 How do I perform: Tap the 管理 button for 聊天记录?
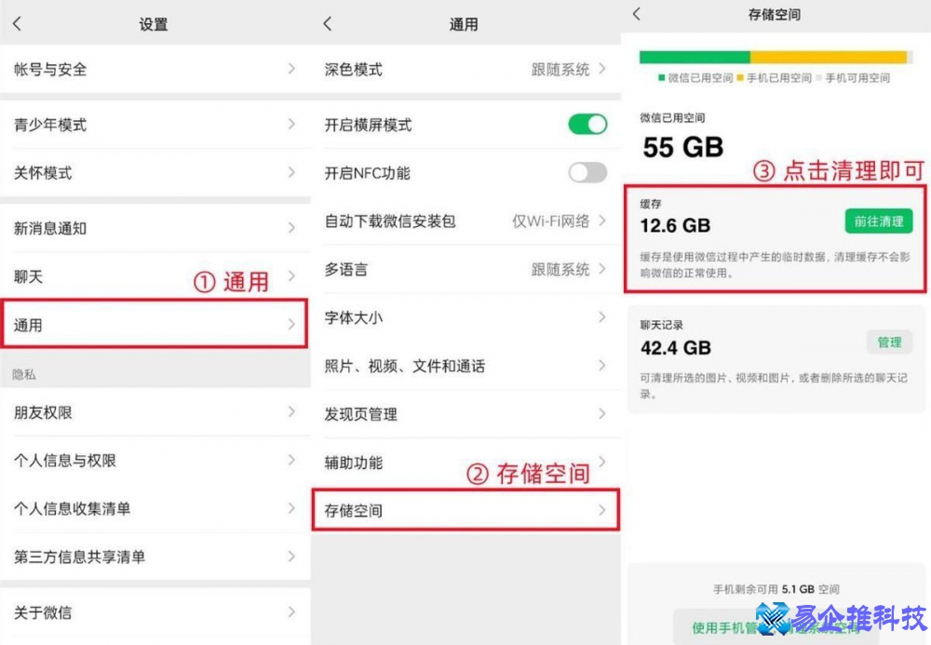[x=889, y=342]
